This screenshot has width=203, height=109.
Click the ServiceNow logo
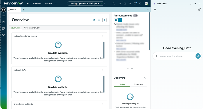coord(13,3)
